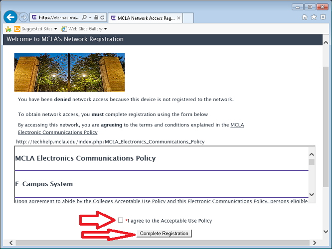Go to Home page via house icon
This screenshot has width=332, height=249.
pyautogui.click(x=305, y=17)
